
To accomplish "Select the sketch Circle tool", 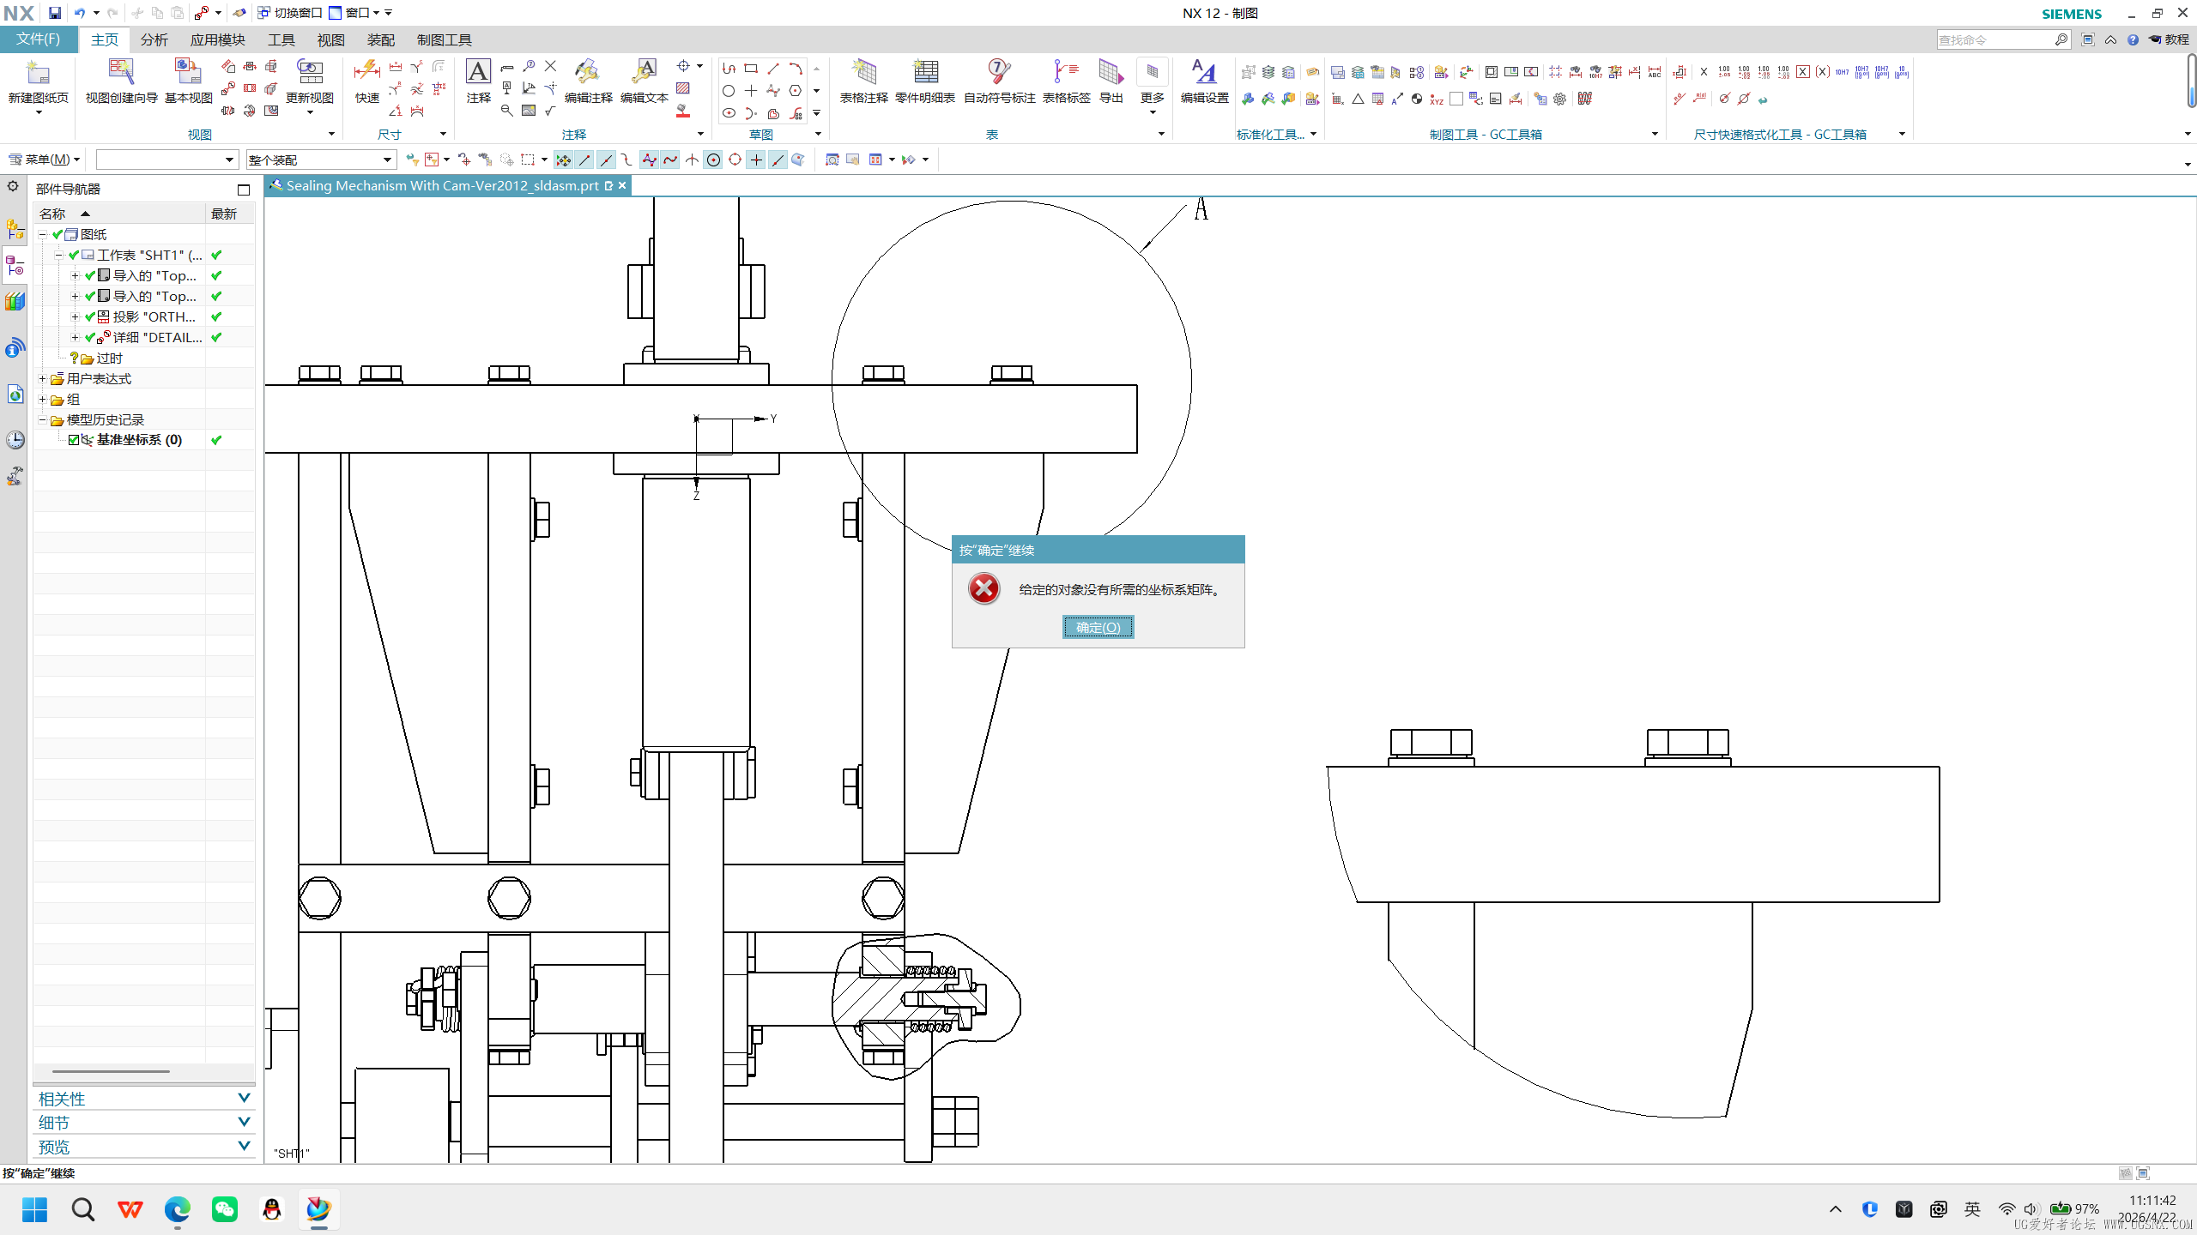I will tap(729, 91).
